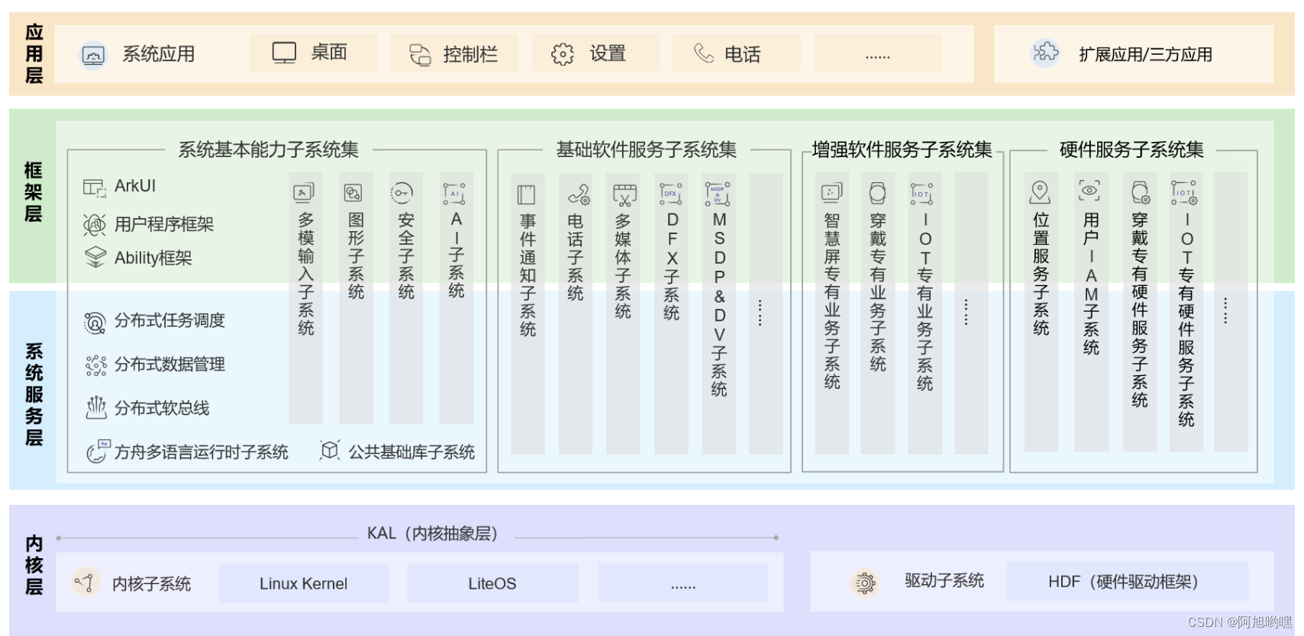Image resolution: width=1304 pixels, height=636 pixels.
Task: Click the 分布式任务调度 icon
Action: click(95, 323)
